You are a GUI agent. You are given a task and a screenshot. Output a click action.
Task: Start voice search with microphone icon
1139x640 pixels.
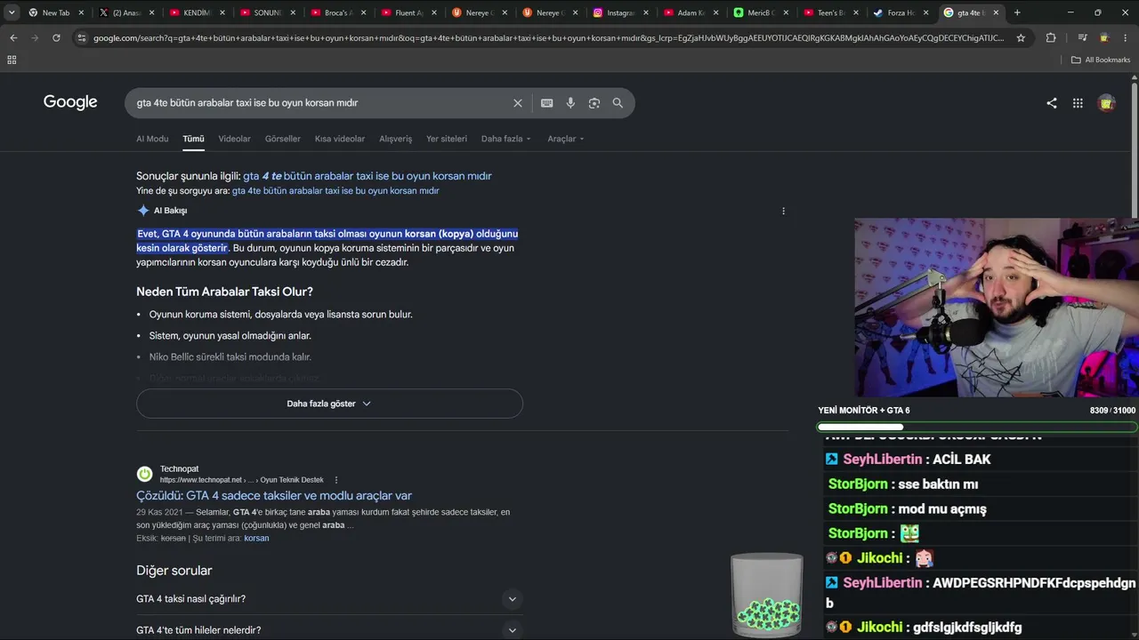coord(570,103)
